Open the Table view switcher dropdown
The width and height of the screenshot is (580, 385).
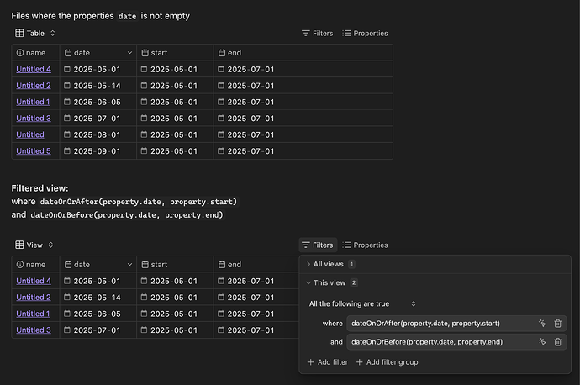pos(35,34)
